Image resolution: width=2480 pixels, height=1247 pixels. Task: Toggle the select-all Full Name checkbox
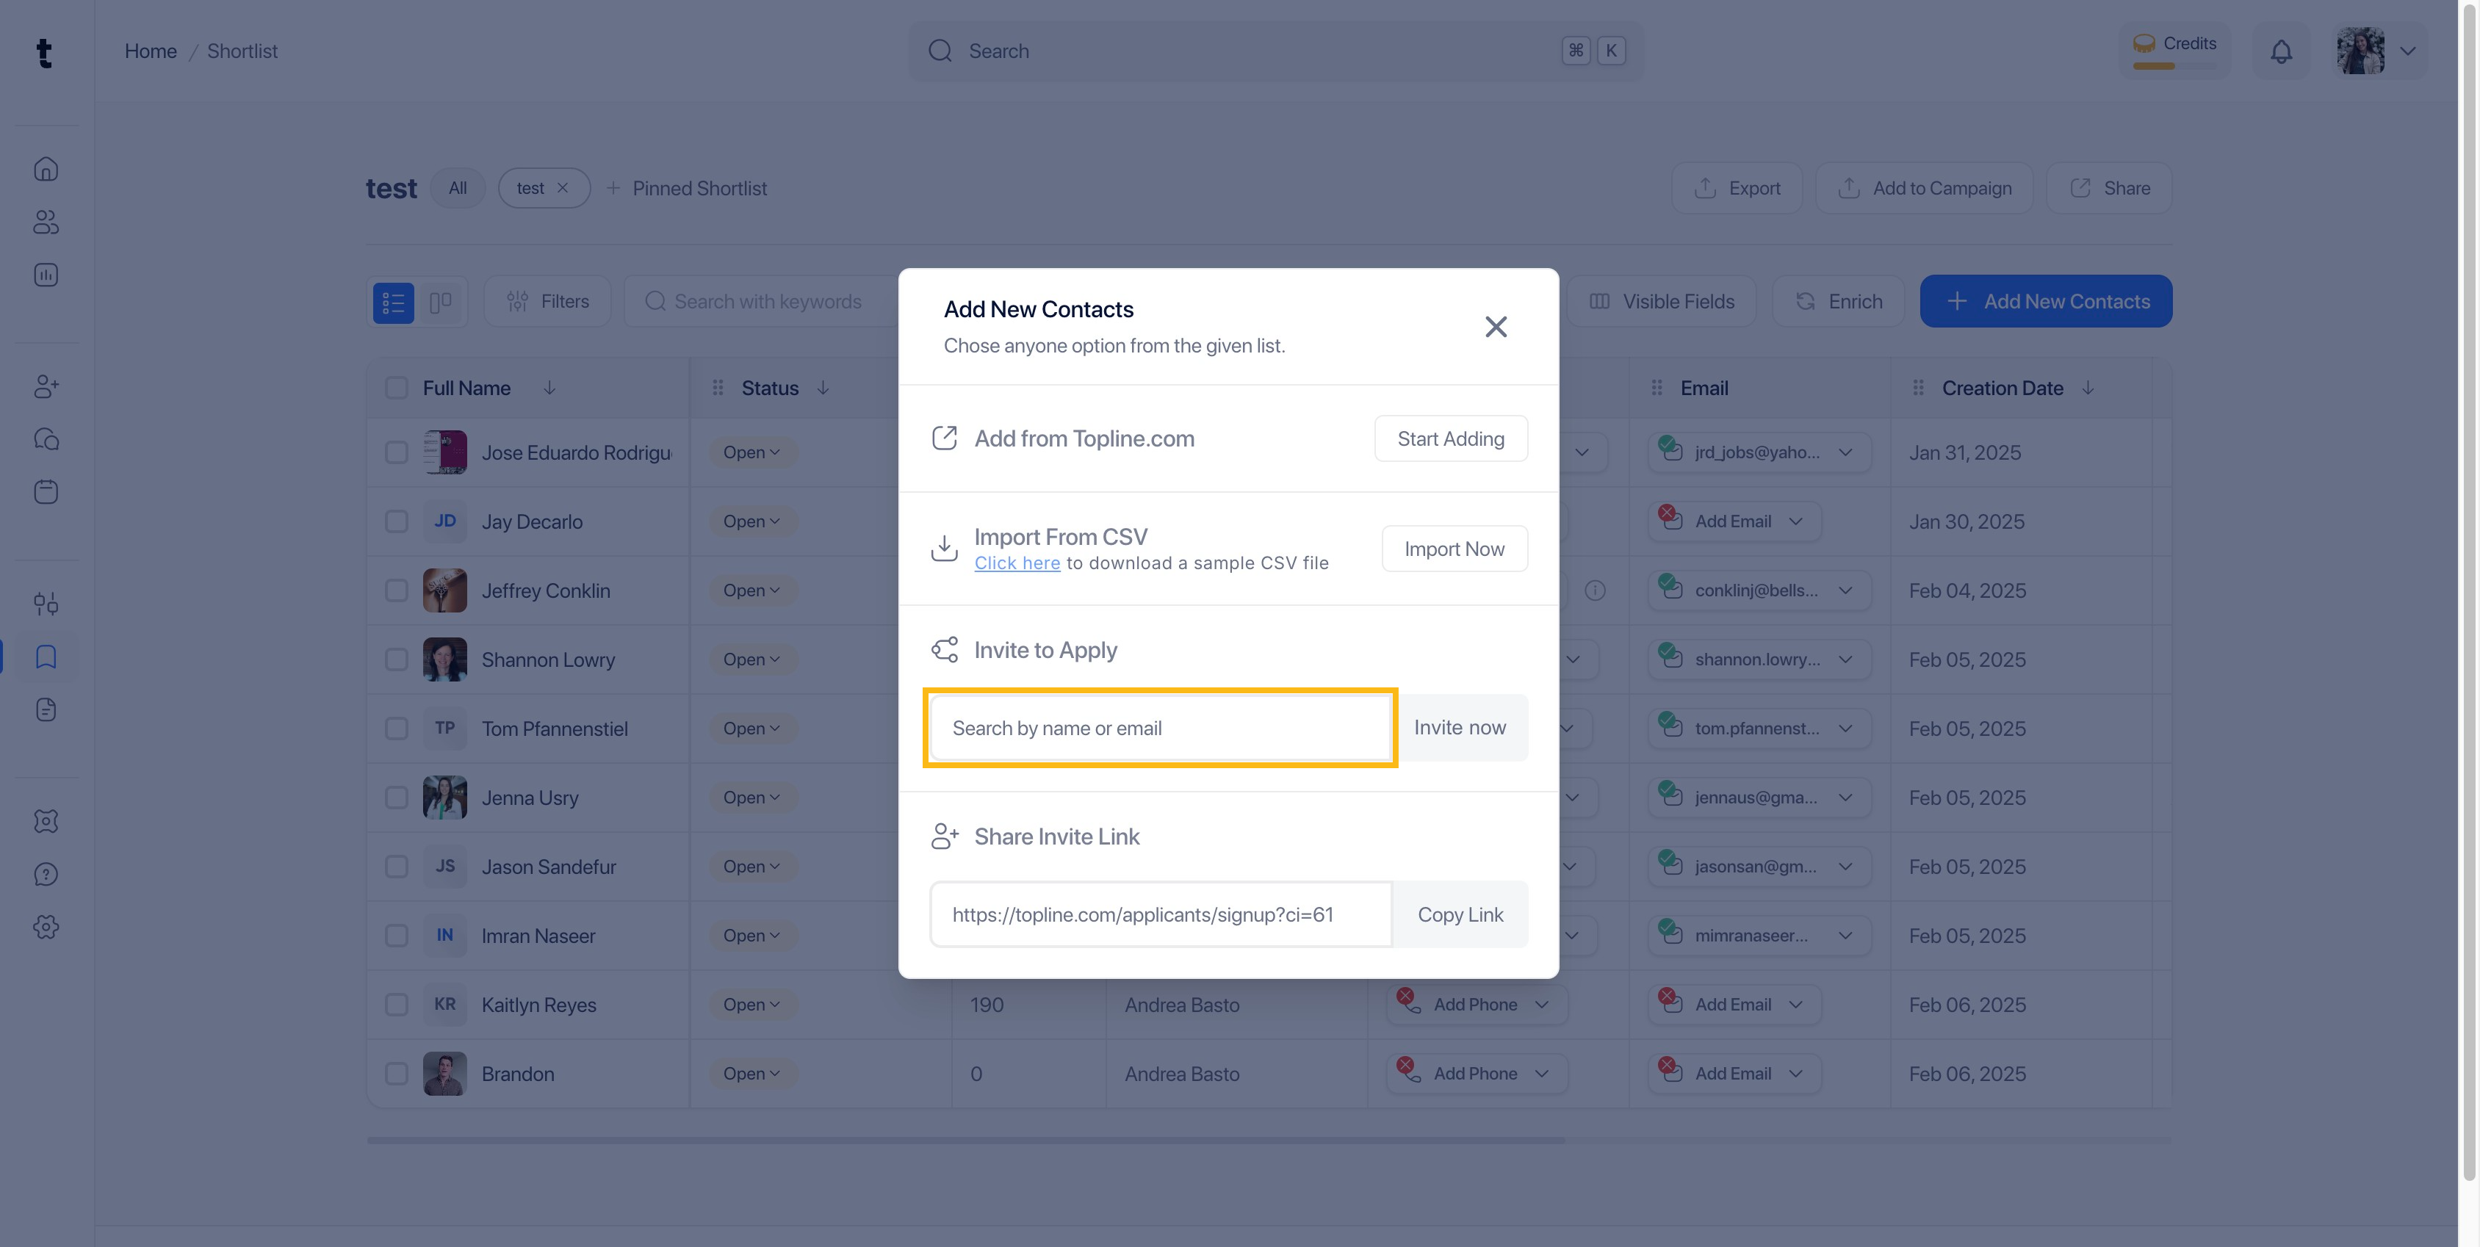(x=396, y=388)
